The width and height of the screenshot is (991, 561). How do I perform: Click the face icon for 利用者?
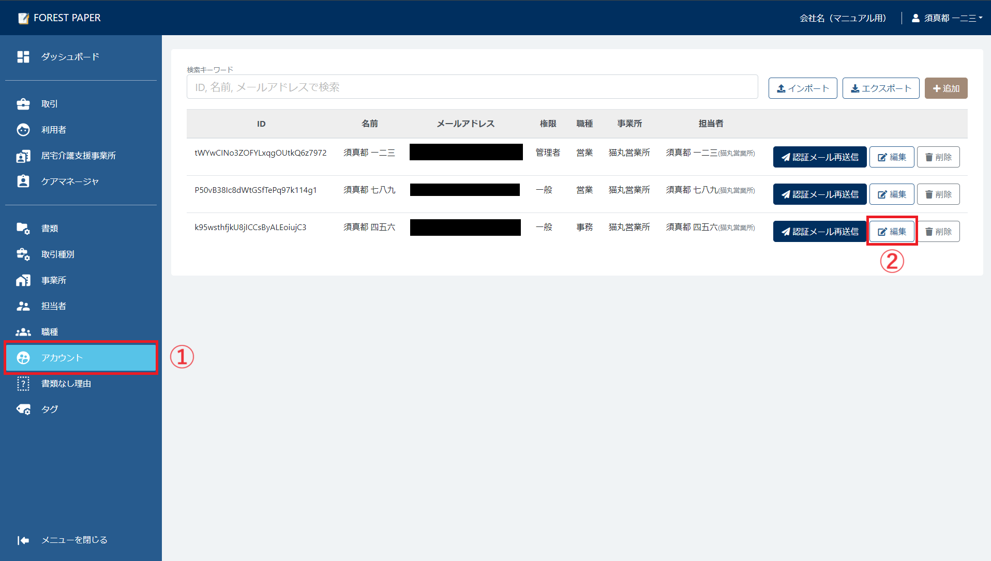23,130
